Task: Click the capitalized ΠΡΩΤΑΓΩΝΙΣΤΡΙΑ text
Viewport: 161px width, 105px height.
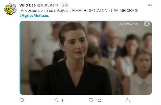Action: [103, 11]
